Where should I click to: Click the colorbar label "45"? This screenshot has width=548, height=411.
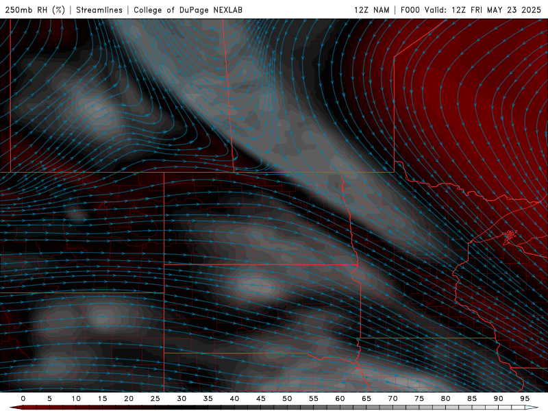261,399
